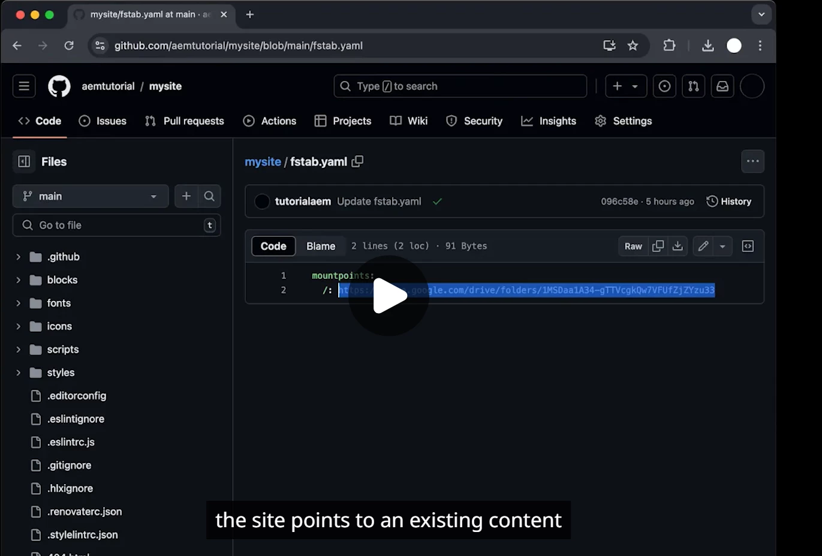Open the .renovaterc.json file
The image size is (822, 556).
[x=85, y=512]
